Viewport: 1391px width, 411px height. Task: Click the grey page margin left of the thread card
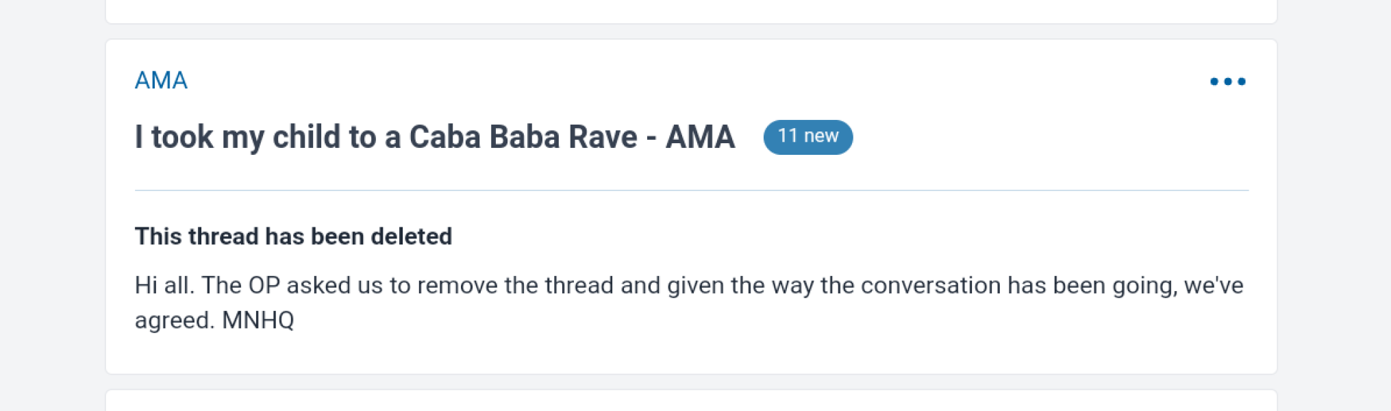tap(51, 206)
